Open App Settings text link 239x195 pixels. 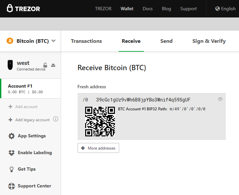pos(32,136)
